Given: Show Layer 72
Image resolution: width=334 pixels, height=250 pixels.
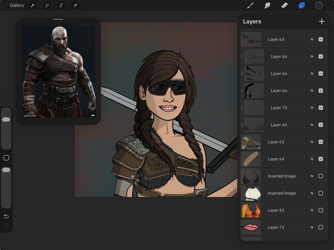Looking at the screenshot, I should [x=321, y=227].
